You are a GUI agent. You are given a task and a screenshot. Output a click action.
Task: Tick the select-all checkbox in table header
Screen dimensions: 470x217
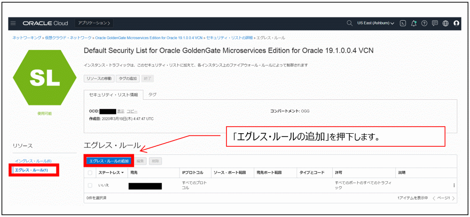coord(90,173)
